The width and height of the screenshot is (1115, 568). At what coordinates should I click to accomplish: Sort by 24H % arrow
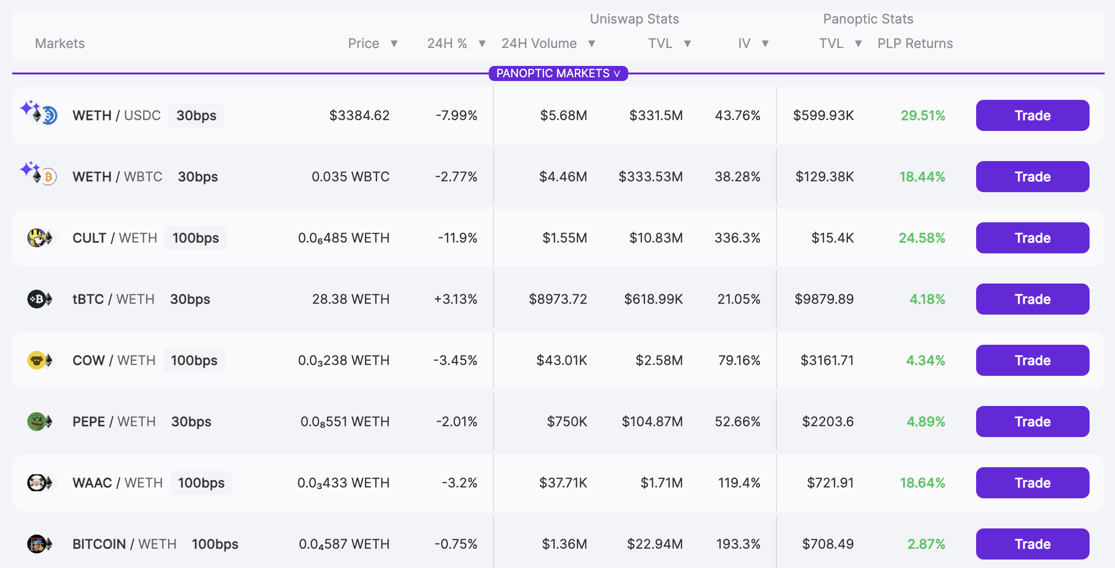point(482,44)
